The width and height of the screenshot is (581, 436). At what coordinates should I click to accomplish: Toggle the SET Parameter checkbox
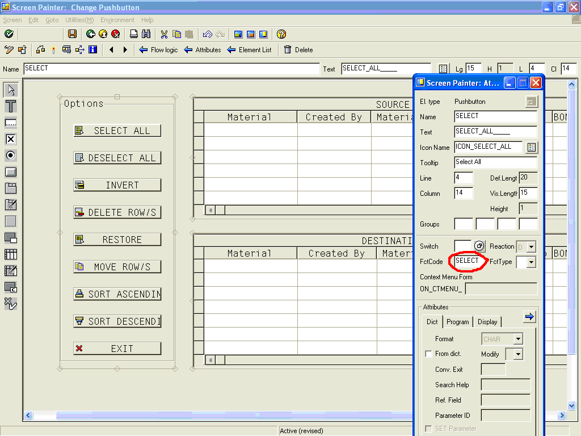click(428, 428)
